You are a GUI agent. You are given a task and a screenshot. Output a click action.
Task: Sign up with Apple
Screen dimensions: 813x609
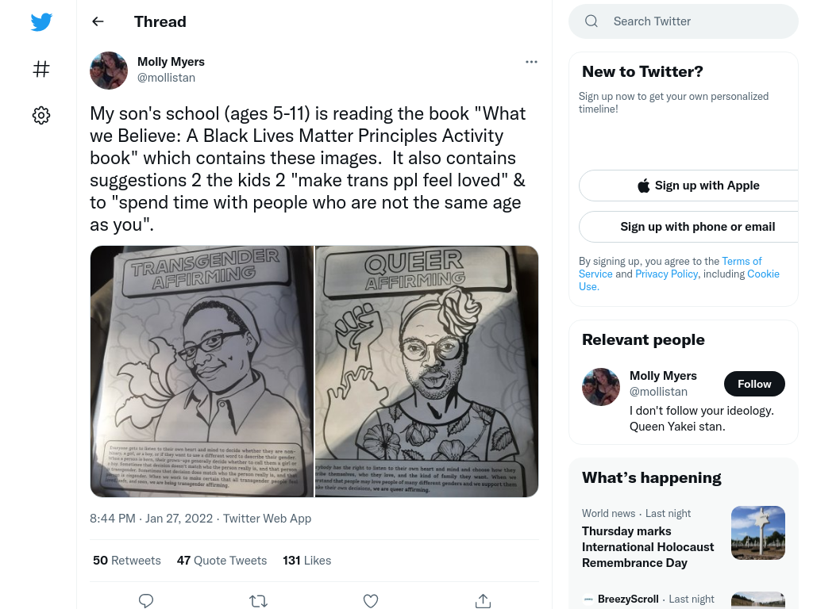(x=695, y=186)
